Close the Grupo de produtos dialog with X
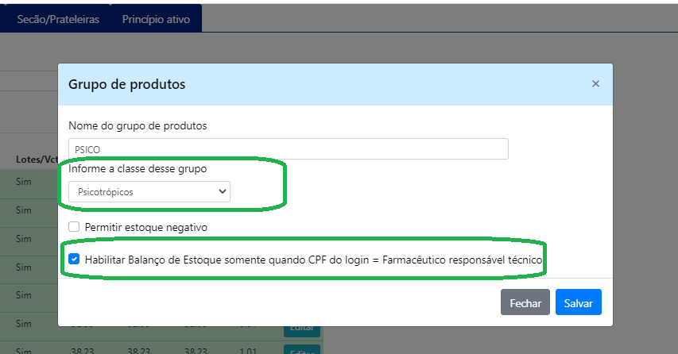The width and height of the screenshot is (678, 354). pyautogui.click(x=595, y=83)
